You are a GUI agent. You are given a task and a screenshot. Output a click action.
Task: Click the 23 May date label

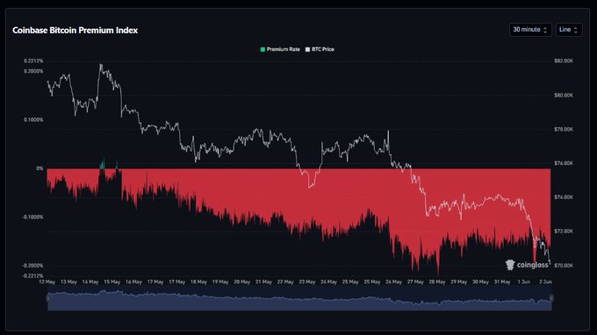point(307,282)
